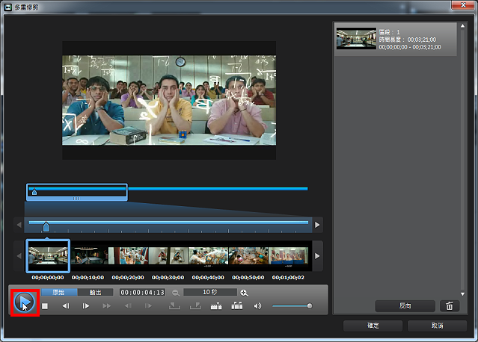The width and height of the screenshot is (478, 342).
Task: Click the 00:00:04:13 timecode field
Action: (142, 293)
